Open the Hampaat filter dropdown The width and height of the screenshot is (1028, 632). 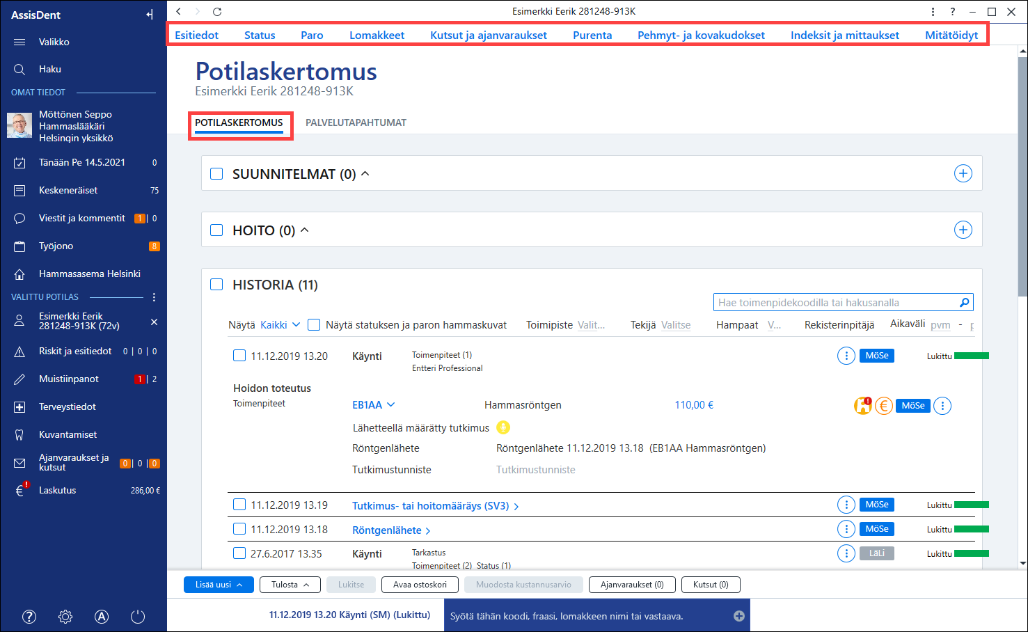click(x=774, y=325)
